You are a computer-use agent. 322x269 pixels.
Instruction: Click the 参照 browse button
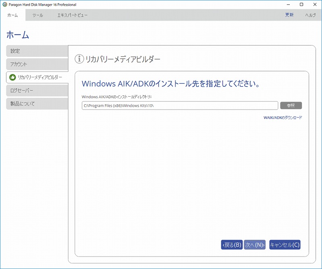(291, 106)
